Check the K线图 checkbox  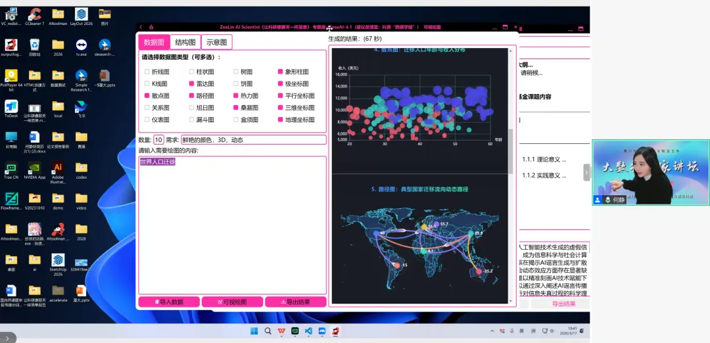pyautogui.click(x=147, y=83)
